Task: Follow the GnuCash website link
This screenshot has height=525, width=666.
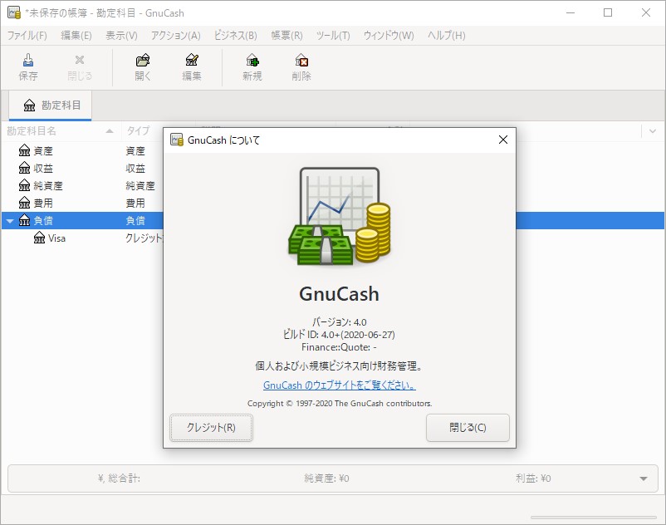Action: (341, 384)
